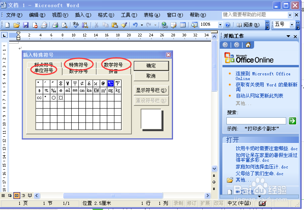Click the 确定 button in the dialog

pyautogui.click(x=151, y=66)
